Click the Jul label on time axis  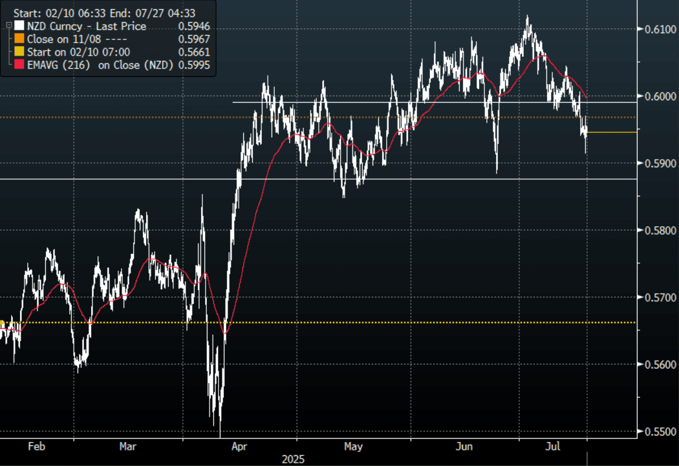554,447
